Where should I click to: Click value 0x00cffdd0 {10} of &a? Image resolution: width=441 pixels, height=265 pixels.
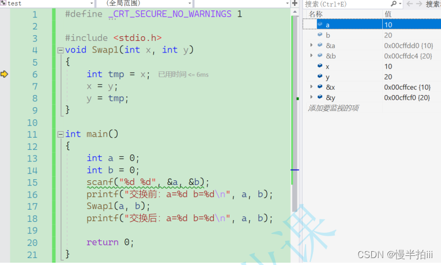pos(408,46)
